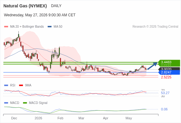Select the RSI legend label

coord(13,85)
